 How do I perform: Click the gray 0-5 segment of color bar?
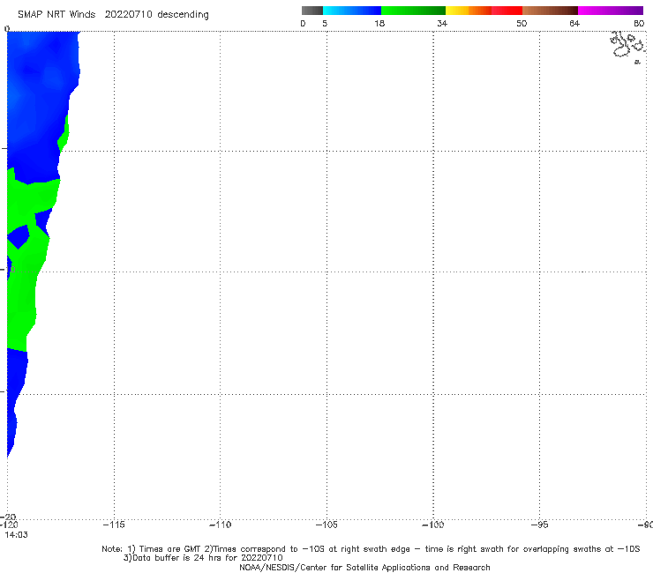311,11
